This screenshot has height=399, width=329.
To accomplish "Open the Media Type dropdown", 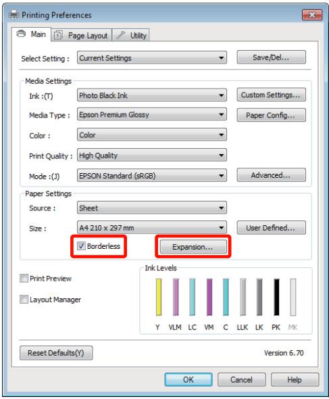I will [x=152, y=115].
